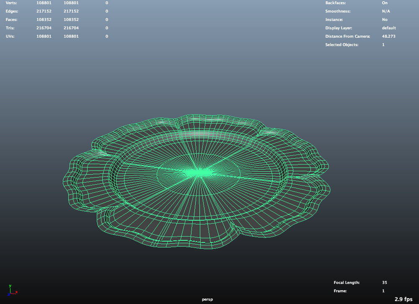Viewport: 419px width, 304px height.
Task: Click the 'Backfaces:' label
Action: 335,3
